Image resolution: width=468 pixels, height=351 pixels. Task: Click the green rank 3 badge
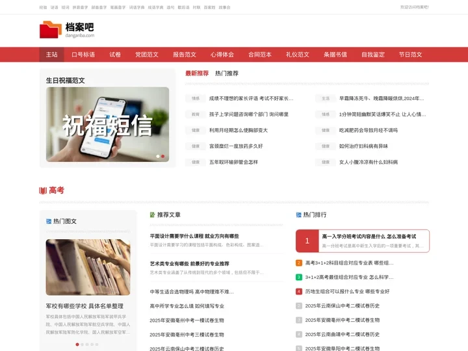coord(299,278)
